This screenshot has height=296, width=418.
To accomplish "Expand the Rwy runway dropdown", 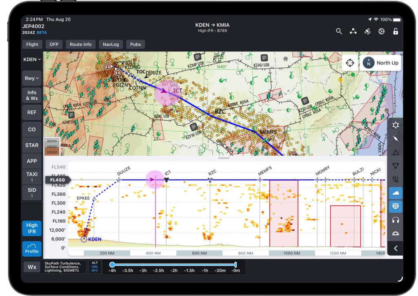I will pos(32,78).
